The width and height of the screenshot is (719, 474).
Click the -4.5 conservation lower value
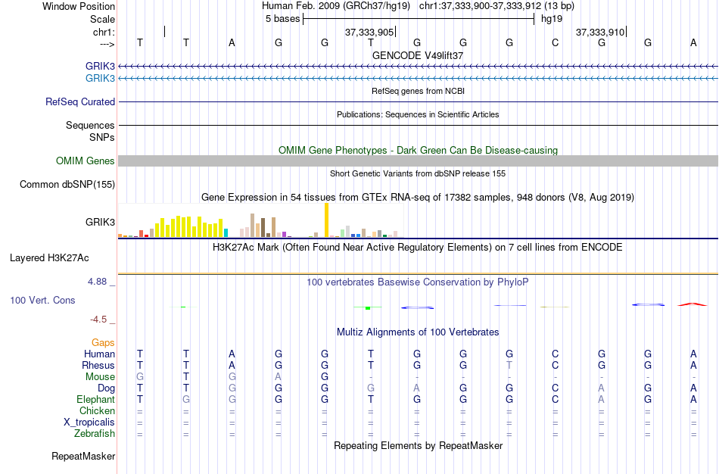[98, 320]
